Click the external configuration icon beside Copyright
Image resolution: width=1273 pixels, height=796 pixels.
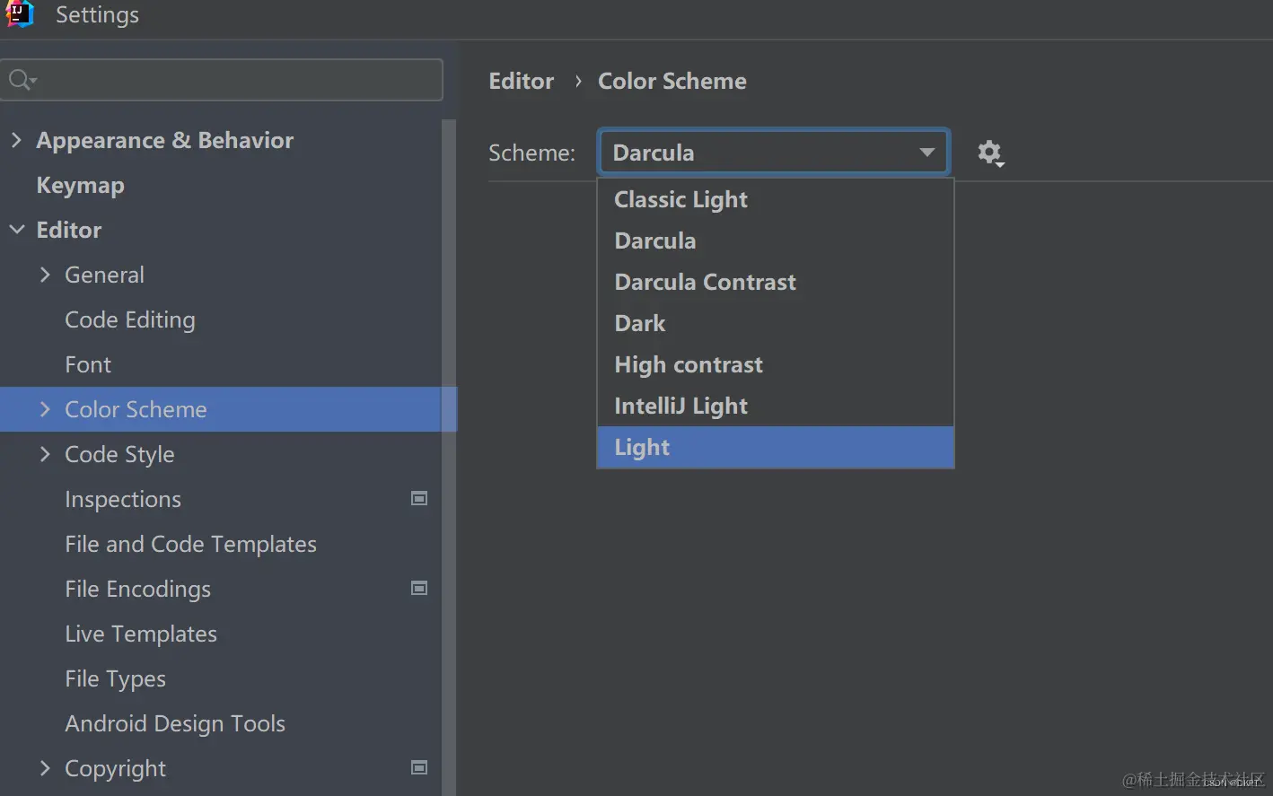(x=418, y=768)
